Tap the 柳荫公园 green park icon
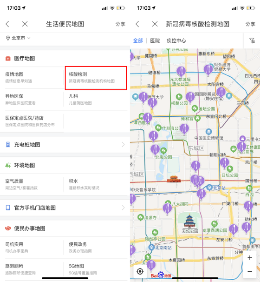Screen dimensions: 260x282 click(x=179, y=97)
